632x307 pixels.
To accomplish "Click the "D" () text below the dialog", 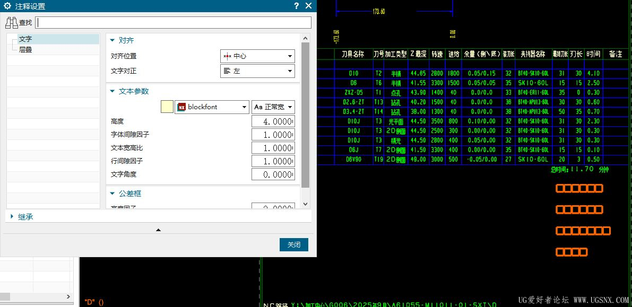I will tap(94, 302).
